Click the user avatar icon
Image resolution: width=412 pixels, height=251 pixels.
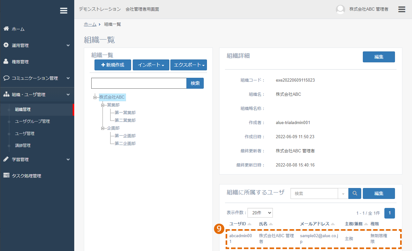(x=340, y=9)
